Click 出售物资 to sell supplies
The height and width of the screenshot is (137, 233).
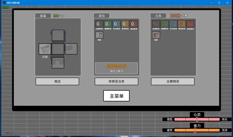(173, 82)
